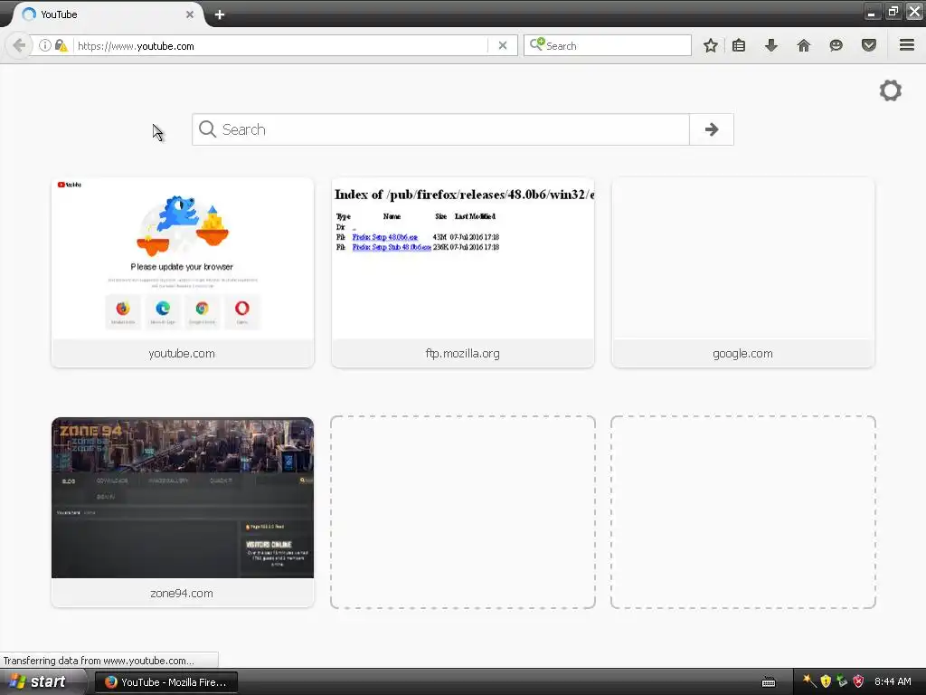Open the ftp.mozilla.org tile thumbnail
This screenshot has height=695, width=926.
(463, 258)
